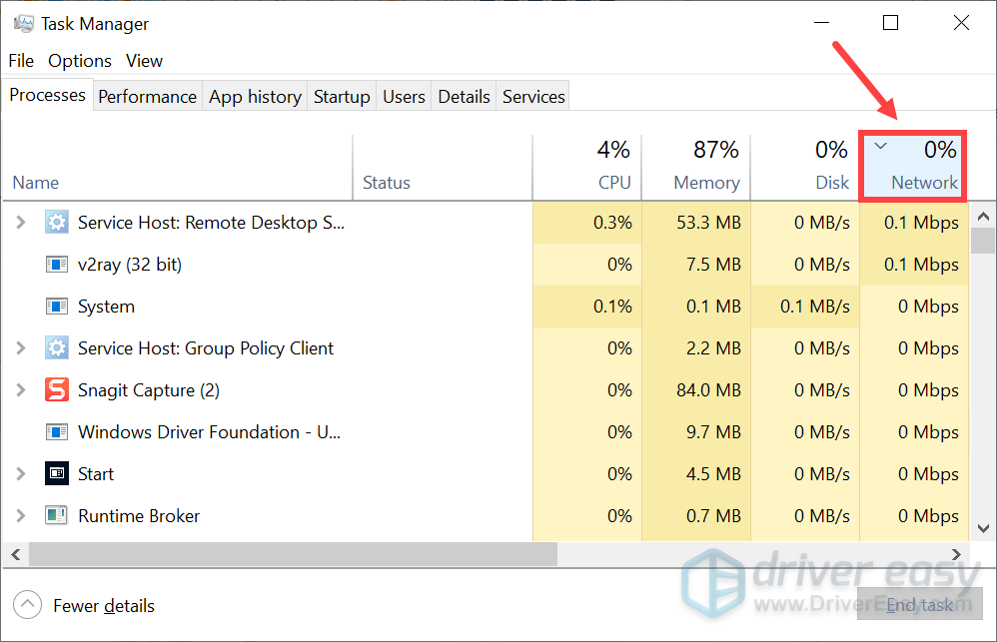997x642 pixels.
Task: Open the Startup tab
Action: (x=342, y=97)
